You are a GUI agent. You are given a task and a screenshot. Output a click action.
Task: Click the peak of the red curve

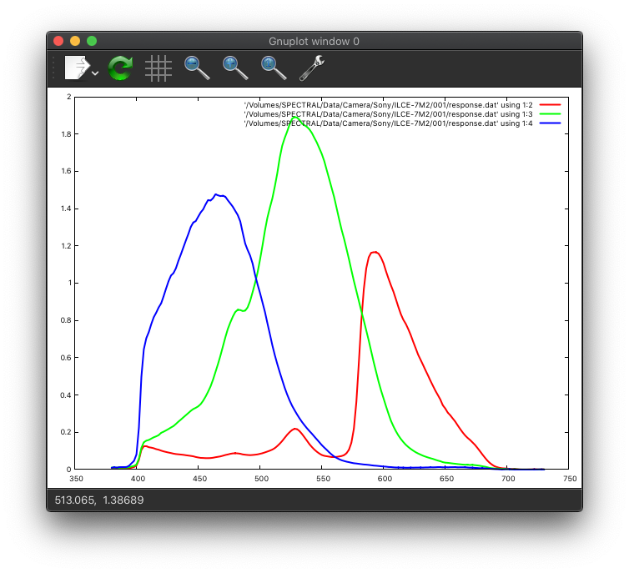(376, 252)
